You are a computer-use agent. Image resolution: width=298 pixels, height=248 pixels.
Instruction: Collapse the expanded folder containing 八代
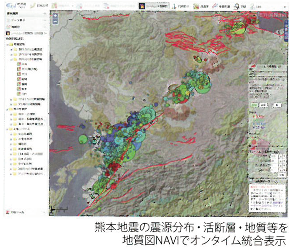click(x=11, y=59)
